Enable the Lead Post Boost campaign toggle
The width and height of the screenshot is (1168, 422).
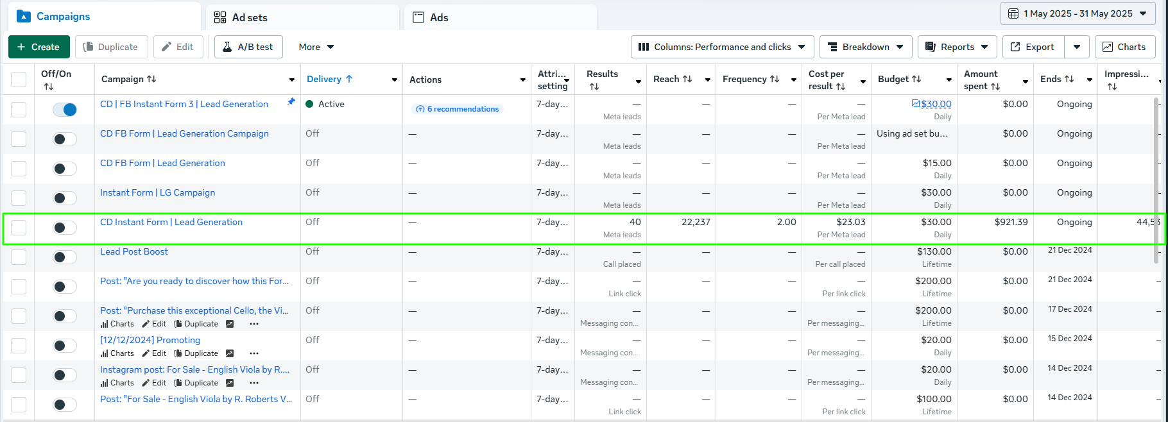tap(65, 257)
